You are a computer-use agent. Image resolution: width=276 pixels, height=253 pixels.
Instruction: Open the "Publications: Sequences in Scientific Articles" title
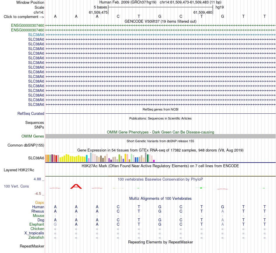click(160, 118)
